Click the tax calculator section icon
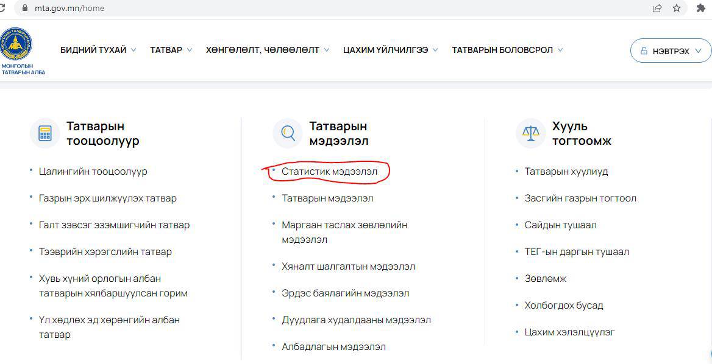This screenshot has height=364, width=712. [45, 133]
